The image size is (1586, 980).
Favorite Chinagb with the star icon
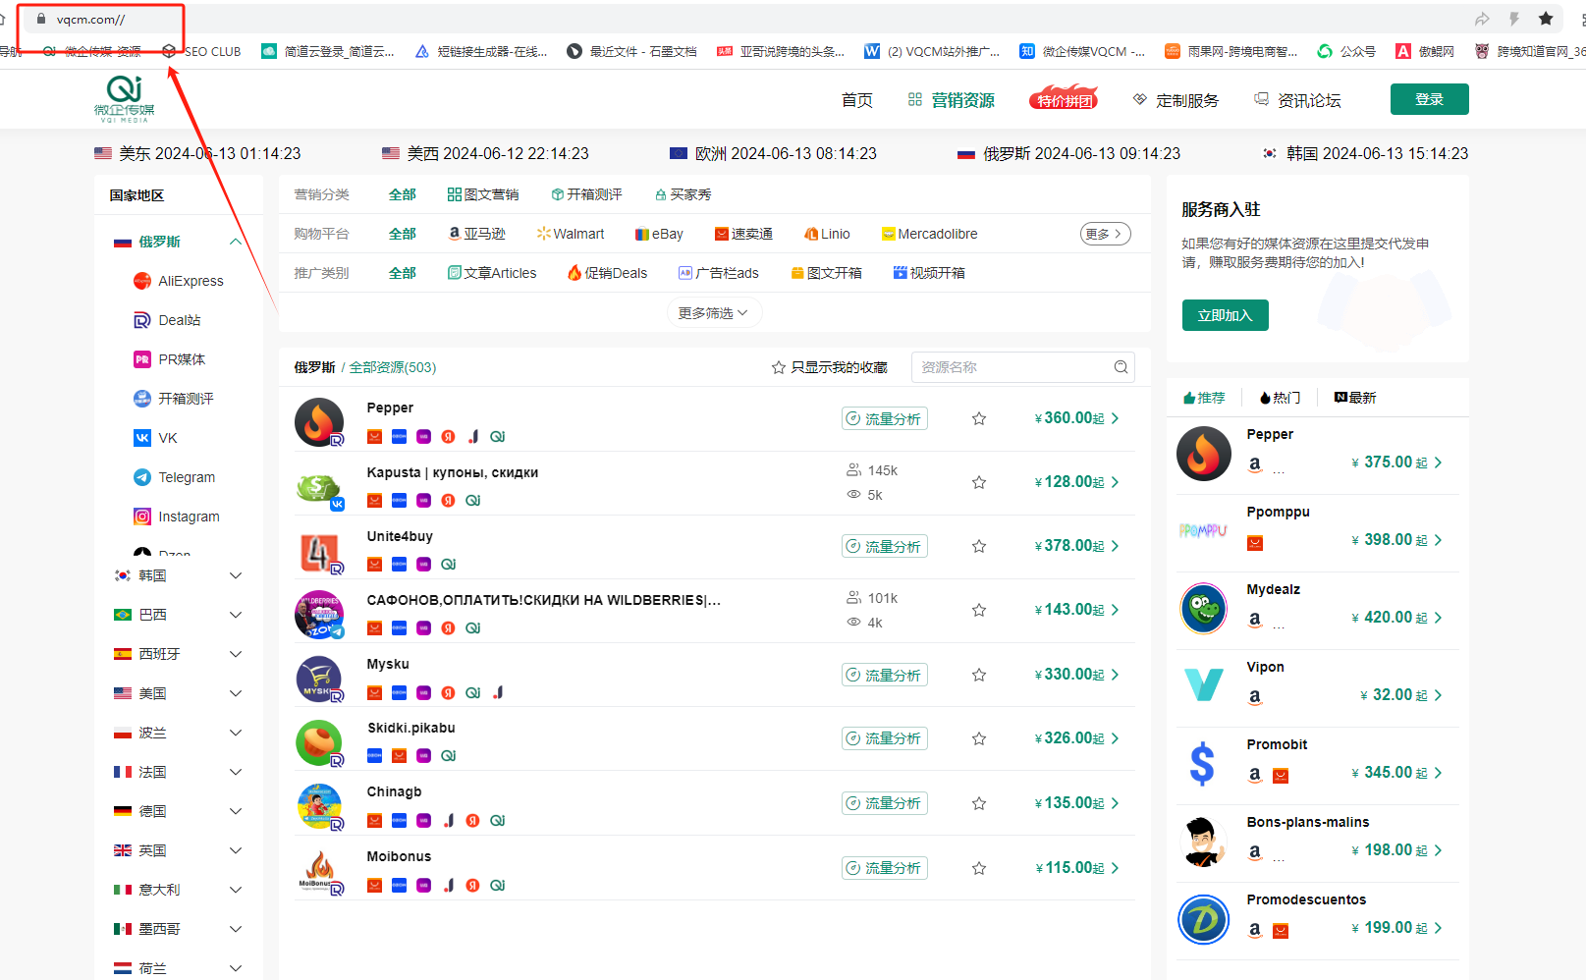(x=979, y=803)
